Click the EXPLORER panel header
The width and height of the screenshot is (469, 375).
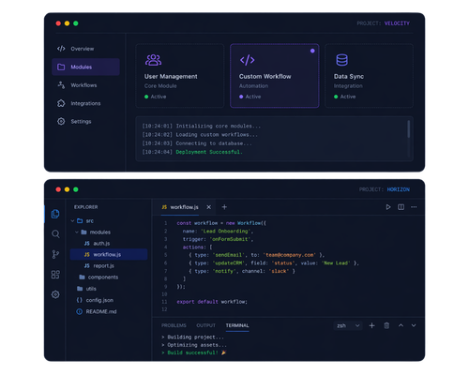85,207
